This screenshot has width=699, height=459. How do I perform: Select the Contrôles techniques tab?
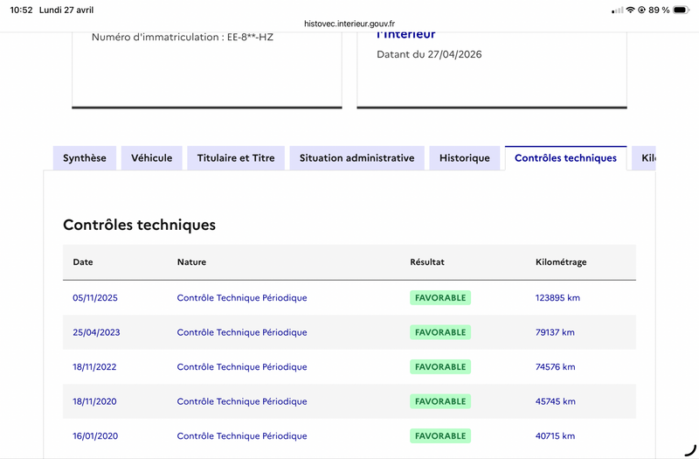565,158
